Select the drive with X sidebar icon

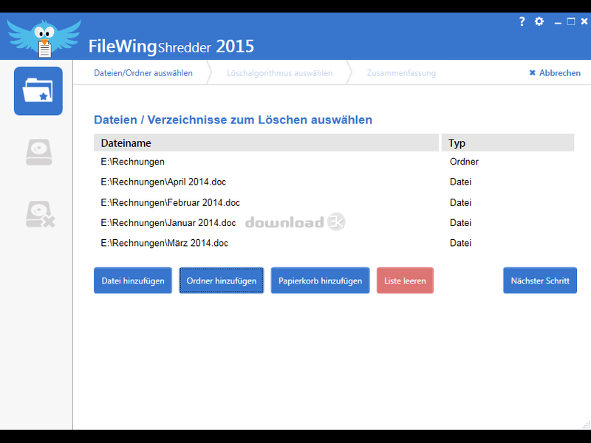click(x=40, y=214)
